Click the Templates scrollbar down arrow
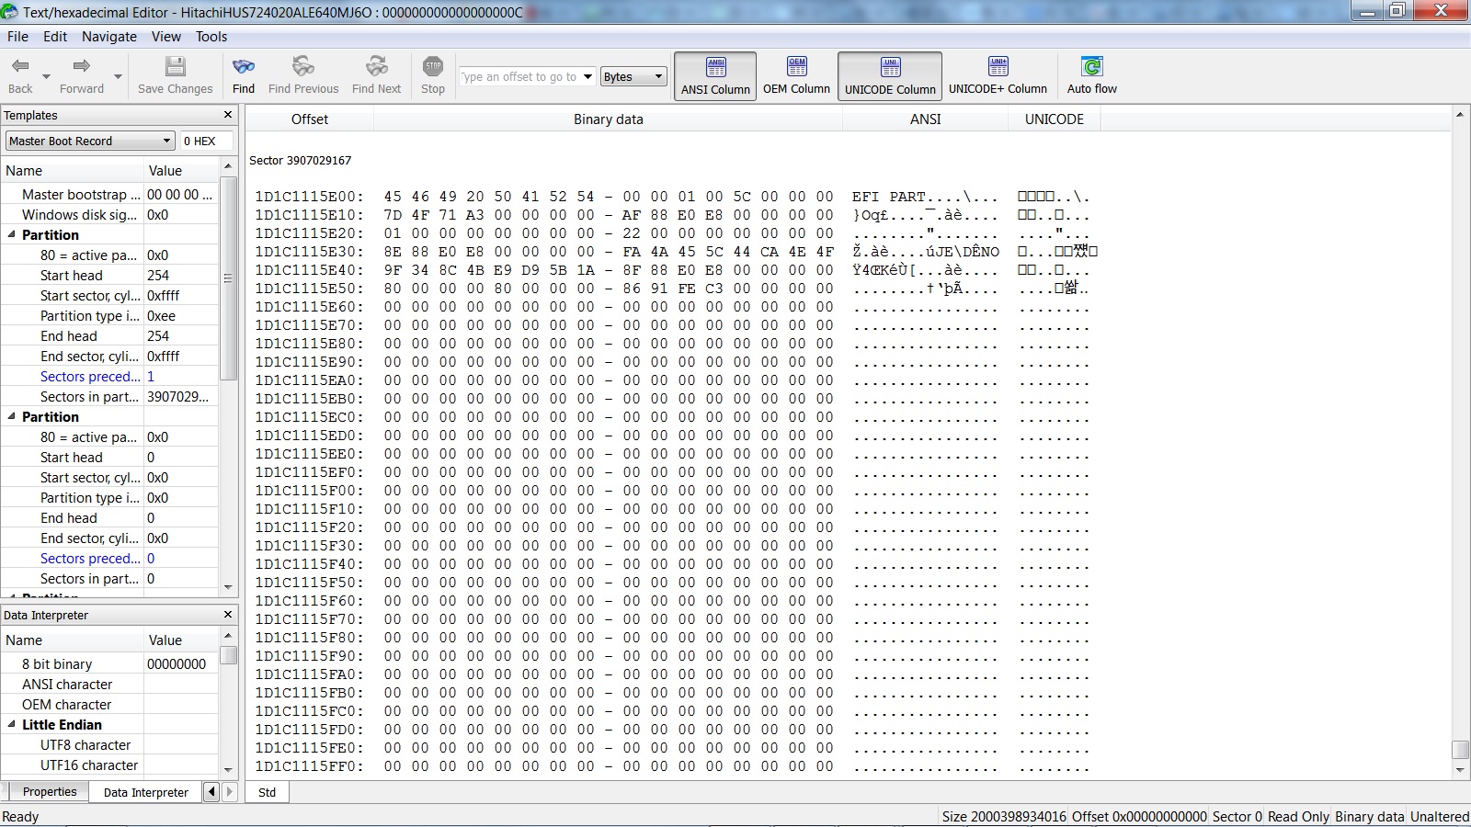The image size is (1471, 827). coord(228,586)
